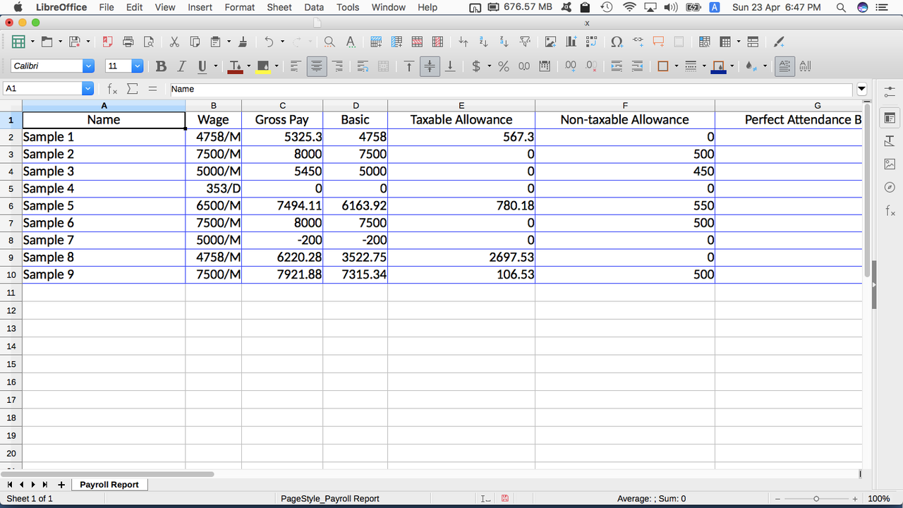
Task: Click the Format as Currency dollar icon
Action: [476, 66]
